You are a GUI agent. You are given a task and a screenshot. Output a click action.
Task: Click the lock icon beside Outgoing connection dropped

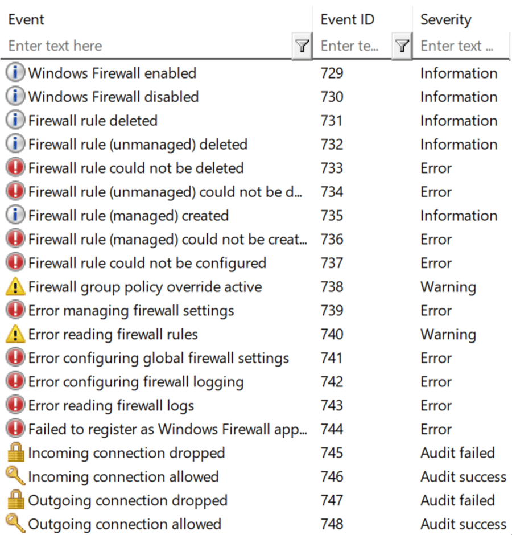click(15, 500)
